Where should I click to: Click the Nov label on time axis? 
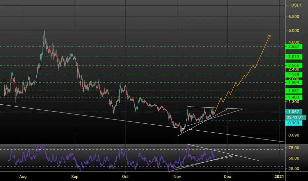[x=177, y=177]
